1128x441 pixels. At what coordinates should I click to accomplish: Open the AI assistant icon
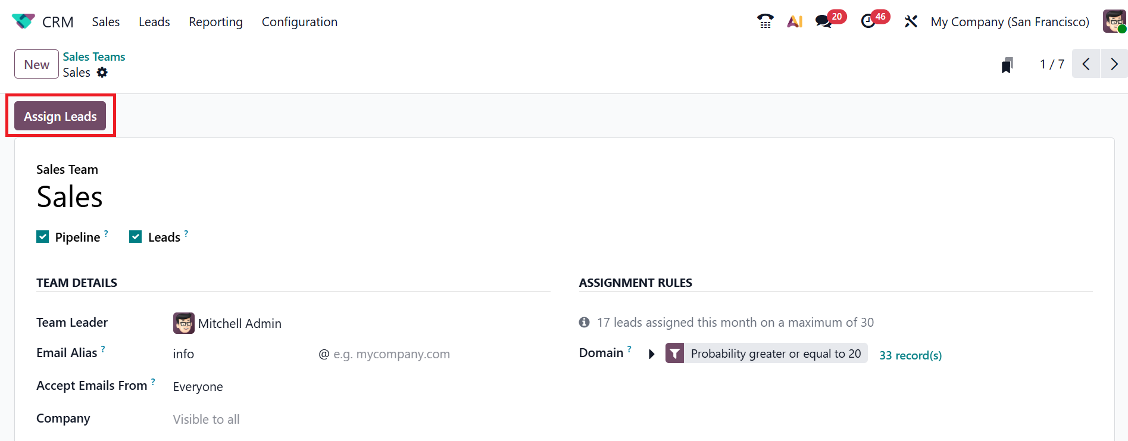pos(795,21)
